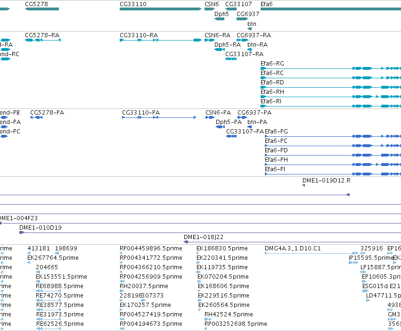Click BAC clone DME1-018J22
401x331 pixels.
coord(292,242)
